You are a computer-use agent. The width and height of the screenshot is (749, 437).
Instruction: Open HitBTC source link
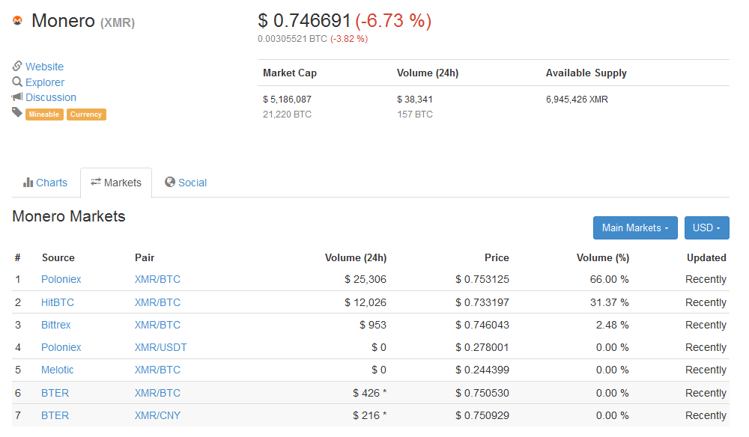[x=58, y=302]
